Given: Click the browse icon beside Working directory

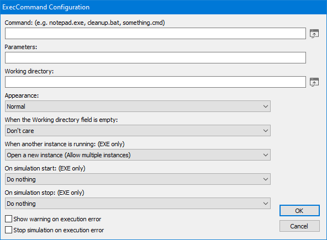Looking at the screenshot, I should [x=314, y=82].
